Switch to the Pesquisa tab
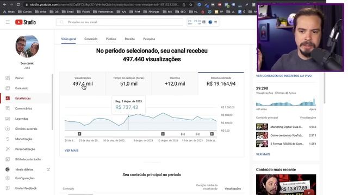The width and height of the screenshot is (348, 195). pyautogui.click(x=149, y=39)
